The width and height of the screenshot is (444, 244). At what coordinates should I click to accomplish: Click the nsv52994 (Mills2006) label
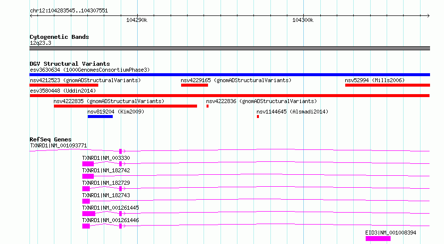375,80
